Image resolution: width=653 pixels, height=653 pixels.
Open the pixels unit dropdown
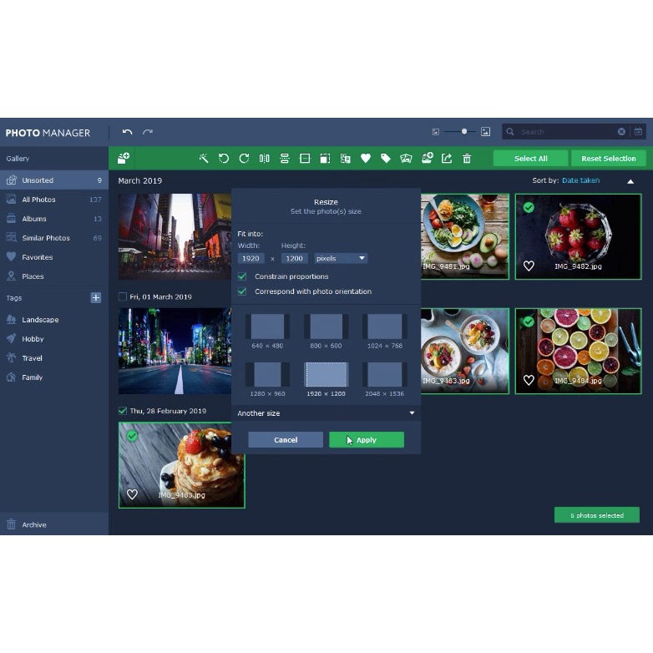340,259
